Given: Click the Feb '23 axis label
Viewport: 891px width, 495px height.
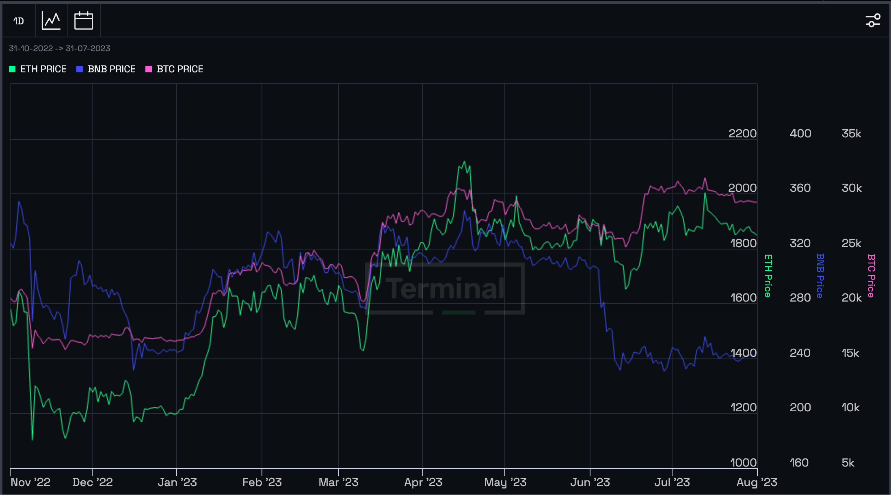Looking at the screenshot, I should tap(262, 482).
